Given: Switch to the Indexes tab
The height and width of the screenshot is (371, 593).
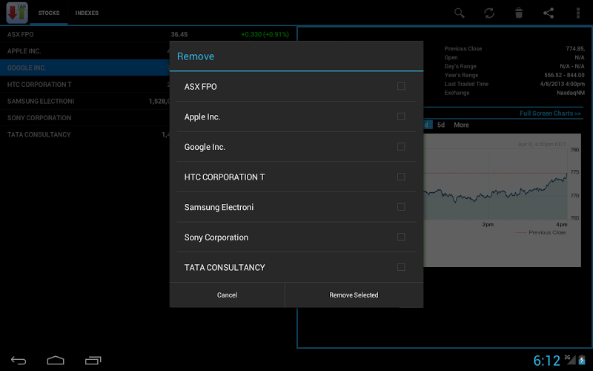Looking at the screenshot, I should point(87,13).
